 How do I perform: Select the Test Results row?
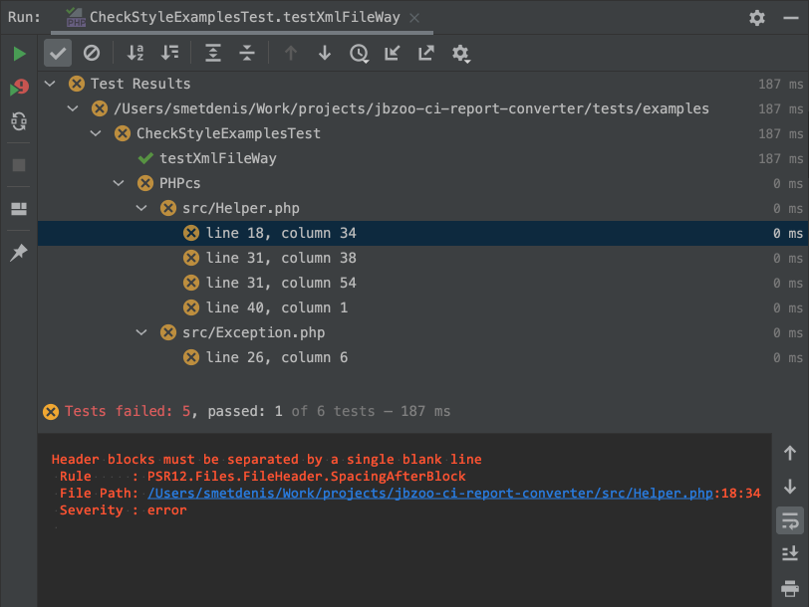click(x=423, y=84)
